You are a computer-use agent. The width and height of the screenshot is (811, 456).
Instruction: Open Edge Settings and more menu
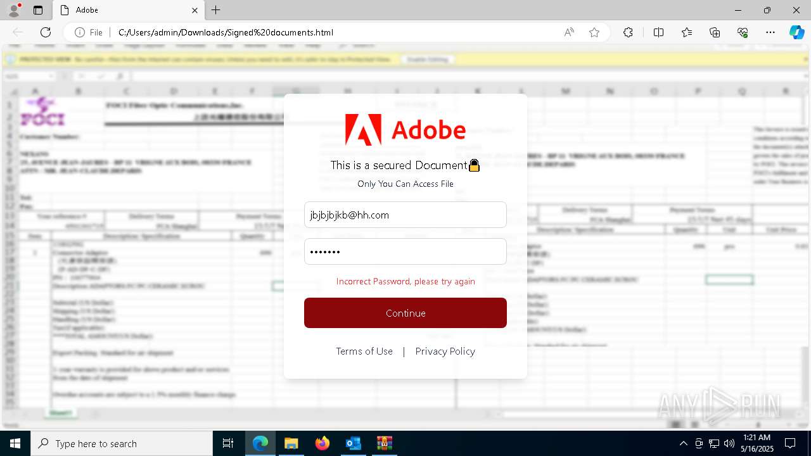(770, 32)
